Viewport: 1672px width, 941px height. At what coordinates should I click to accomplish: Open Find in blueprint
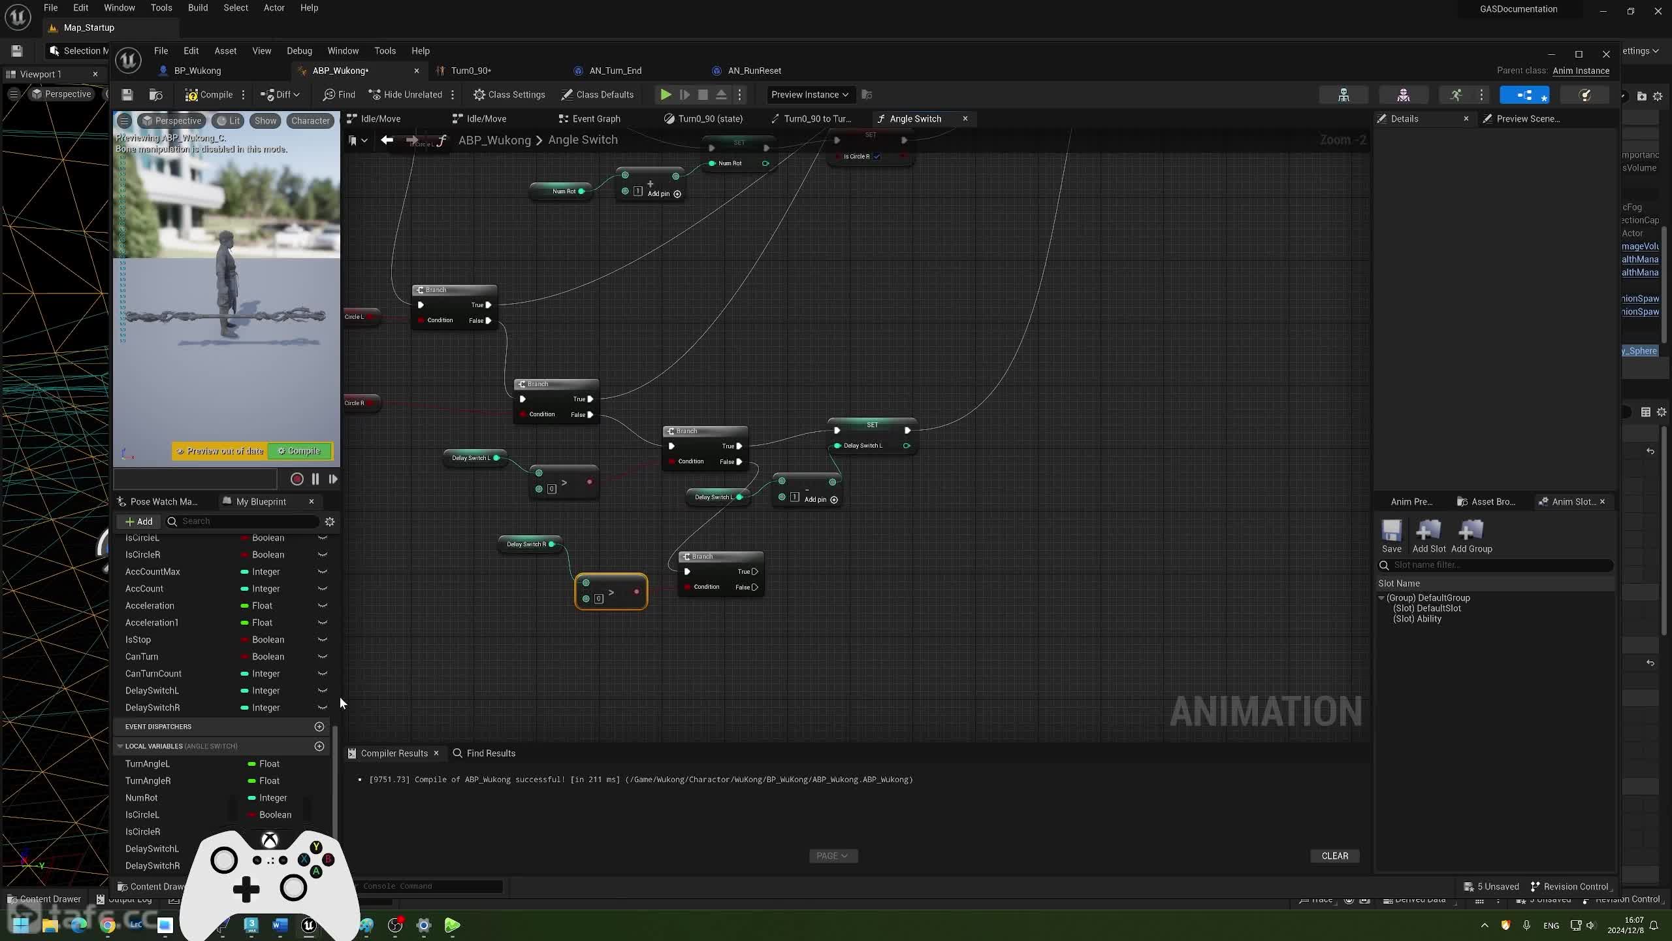[x=339, y=95]
